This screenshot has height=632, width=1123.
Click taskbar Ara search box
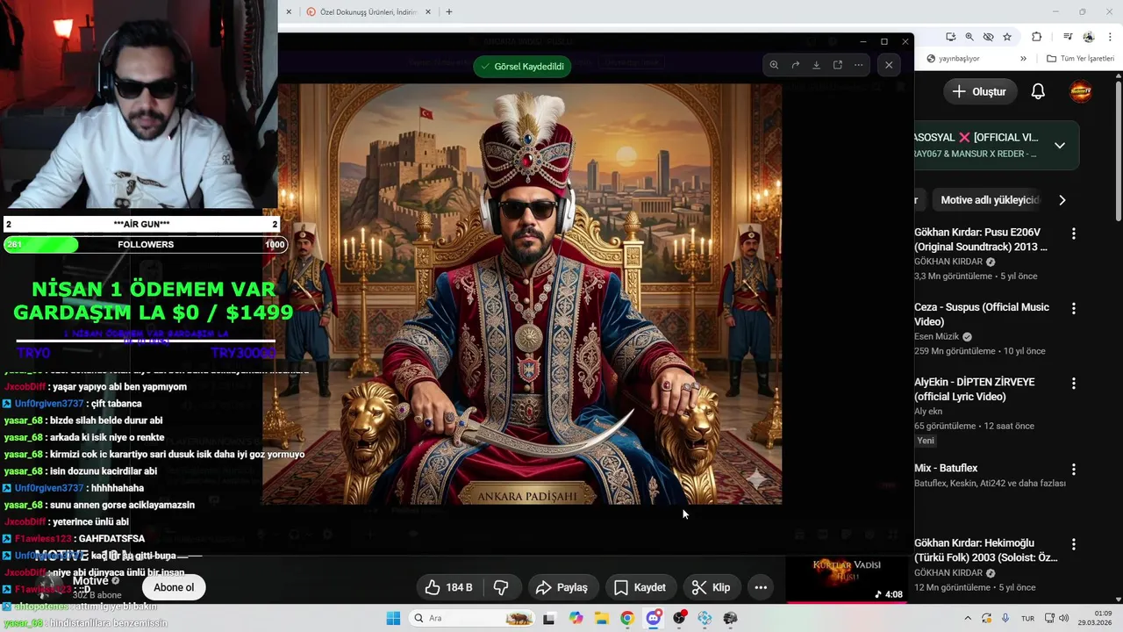(x=473, y=618)
